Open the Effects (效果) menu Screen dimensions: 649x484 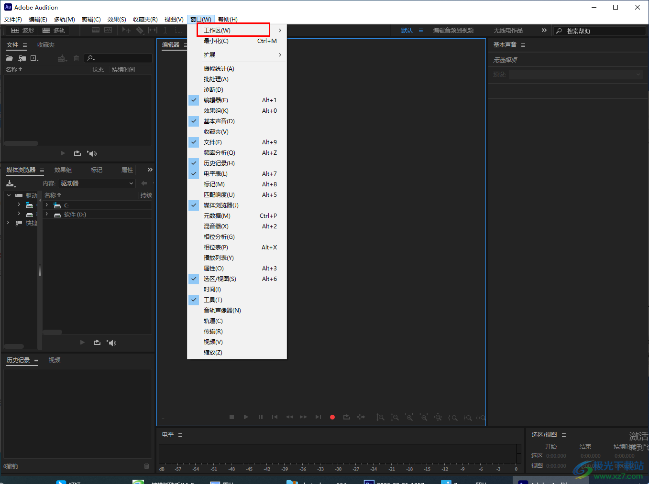click(x=117, y=19)
